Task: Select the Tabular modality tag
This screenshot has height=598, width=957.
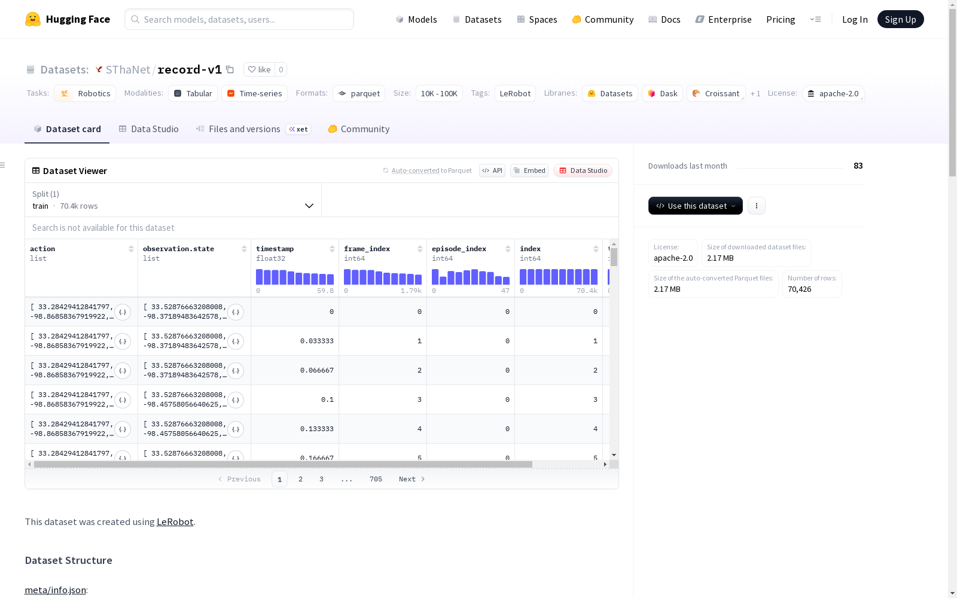Action: (x=193, y=93)
